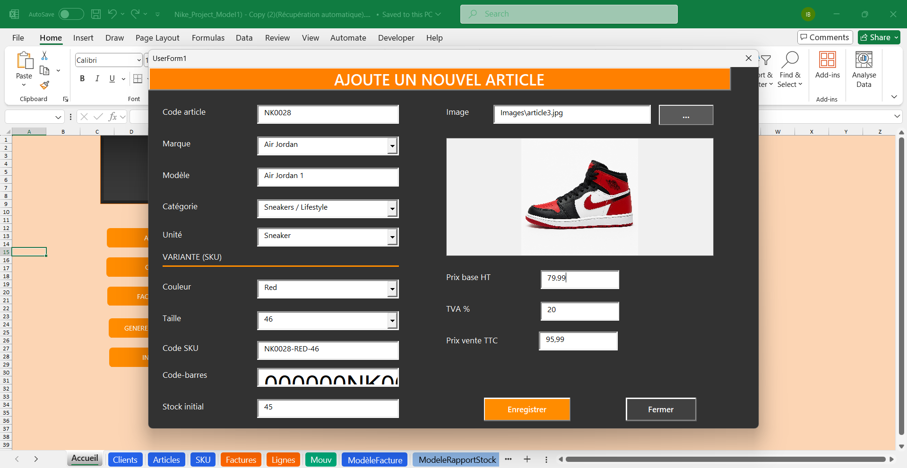Toggle Bold formatting in ribbon
Screen dimensions: 907x468
[82, 78]
